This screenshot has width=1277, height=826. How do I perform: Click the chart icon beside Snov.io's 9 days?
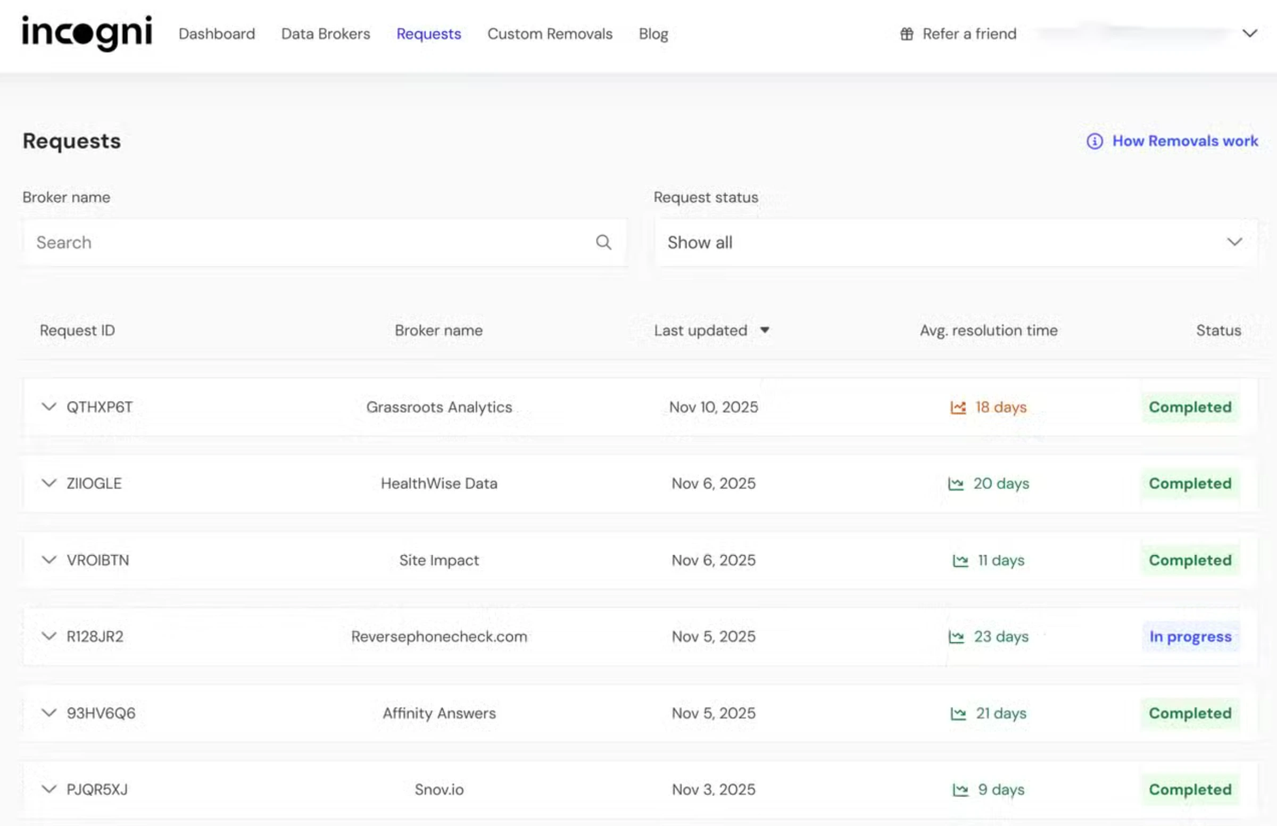click(x=960, y=789)
